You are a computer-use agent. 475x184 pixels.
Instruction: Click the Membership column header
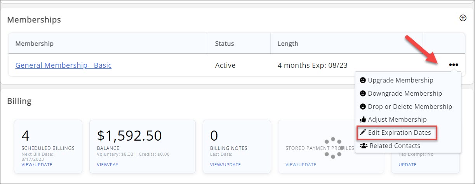(x=34, y=43)
